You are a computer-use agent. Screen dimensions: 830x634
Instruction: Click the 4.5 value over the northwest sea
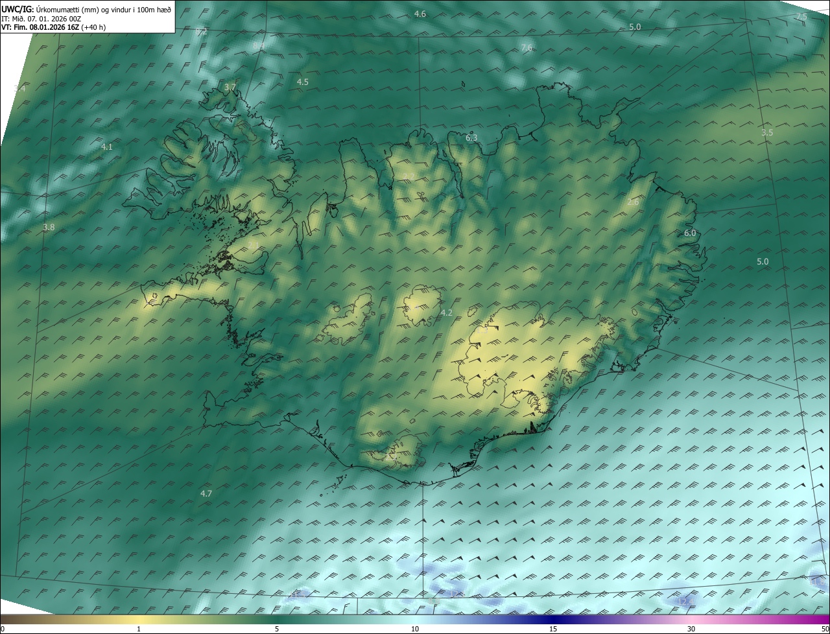click(x=303, y=82)
